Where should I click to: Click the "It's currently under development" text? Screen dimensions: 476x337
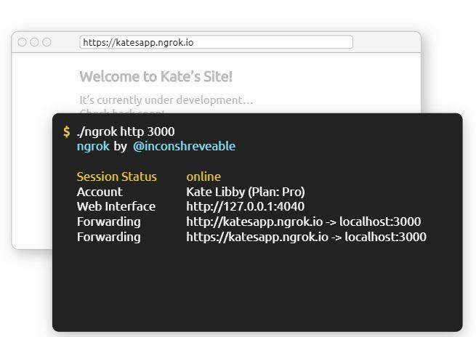[166, 100]
